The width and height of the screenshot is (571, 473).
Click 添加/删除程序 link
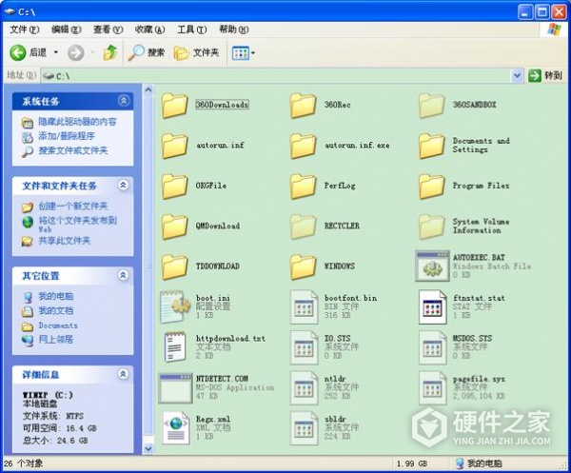click(x=67, y=136)
